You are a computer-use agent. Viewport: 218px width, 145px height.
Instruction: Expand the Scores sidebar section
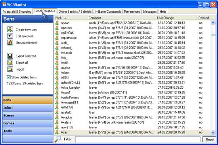point(28,116)
